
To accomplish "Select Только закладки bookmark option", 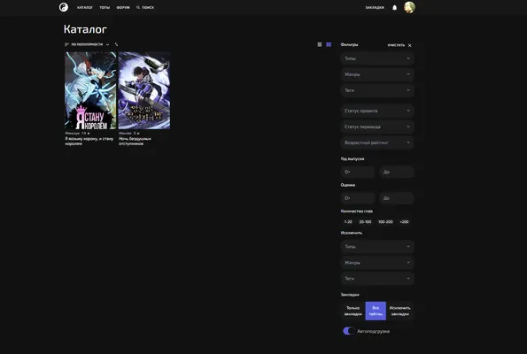I will tap(353, 311).
